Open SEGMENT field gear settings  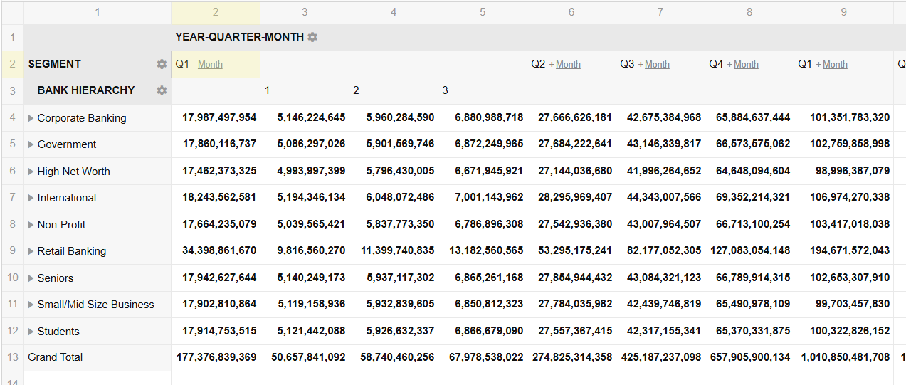[x=162, y=64]
